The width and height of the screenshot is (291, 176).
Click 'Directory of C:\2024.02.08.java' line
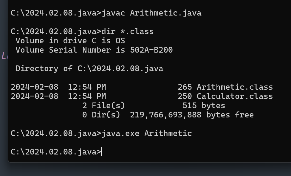click(x=89, y=69)
